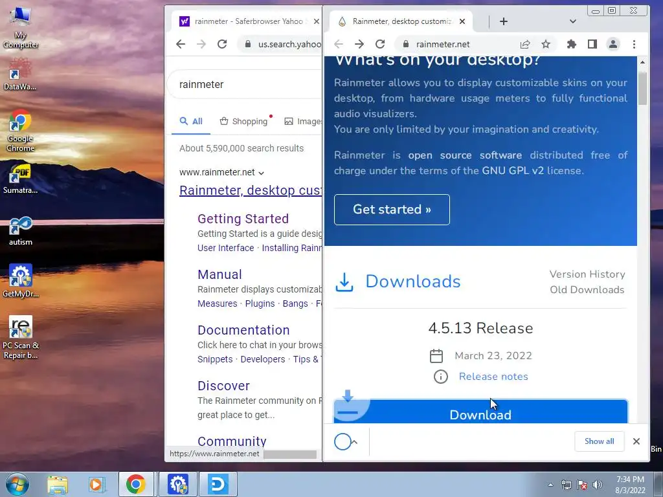Open the User Interface sublink
The width and height of the screenshot is (663, 497).
[226, 248]
